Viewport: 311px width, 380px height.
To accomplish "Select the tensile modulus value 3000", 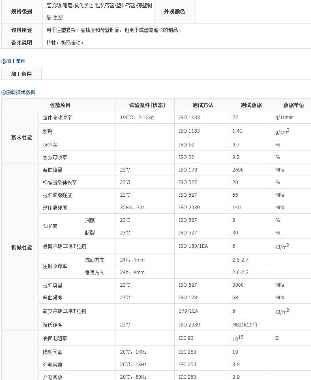I will [238, 285].
